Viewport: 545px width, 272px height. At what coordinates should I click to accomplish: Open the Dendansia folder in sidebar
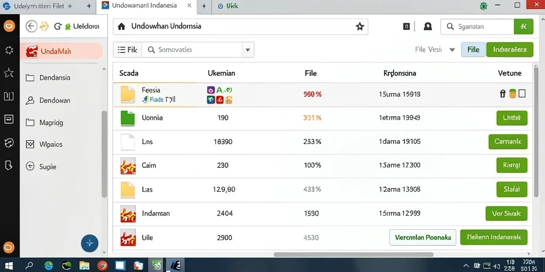click(x=48, y=78)
